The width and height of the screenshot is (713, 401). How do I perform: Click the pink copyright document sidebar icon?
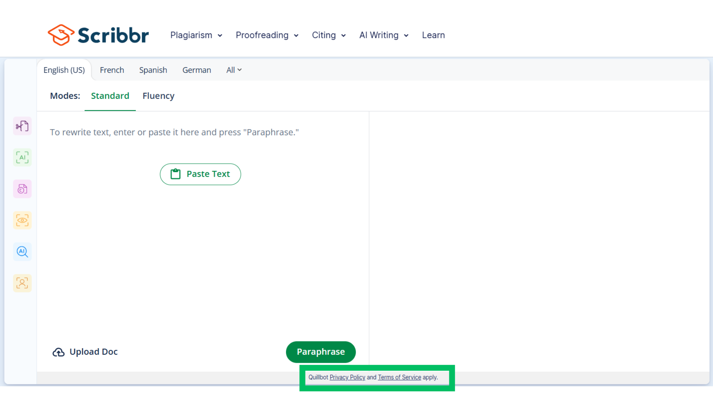[22, 189]
